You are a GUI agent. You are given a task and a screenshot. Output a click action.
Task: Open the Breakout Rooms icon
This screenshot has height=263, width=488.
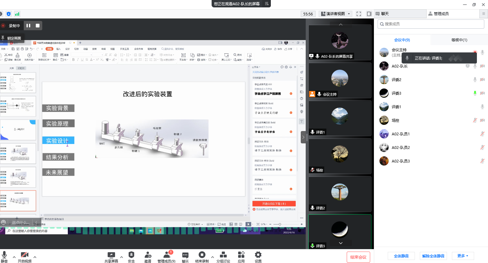coord(223,255)
